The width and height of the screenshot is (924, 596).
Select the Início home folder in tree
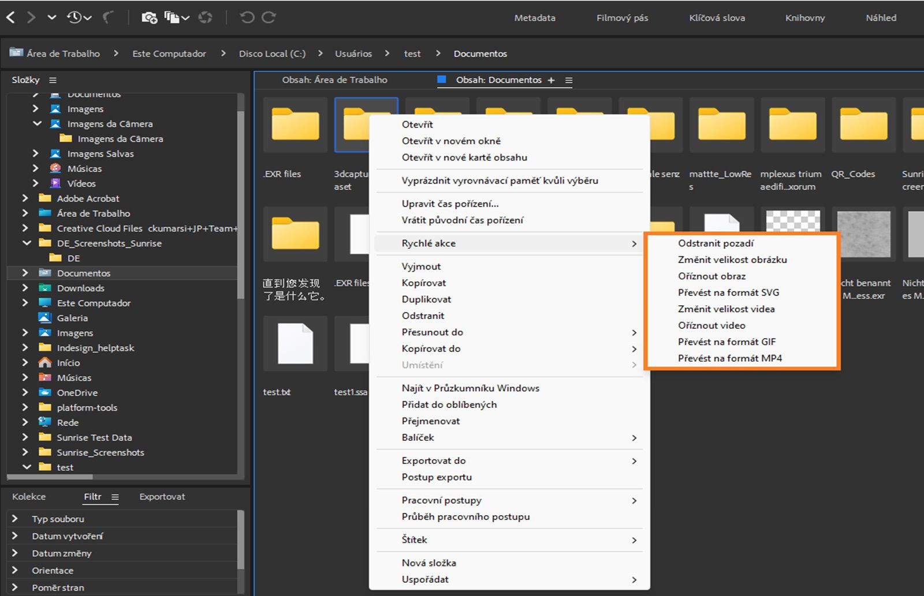tap(68, 363)
